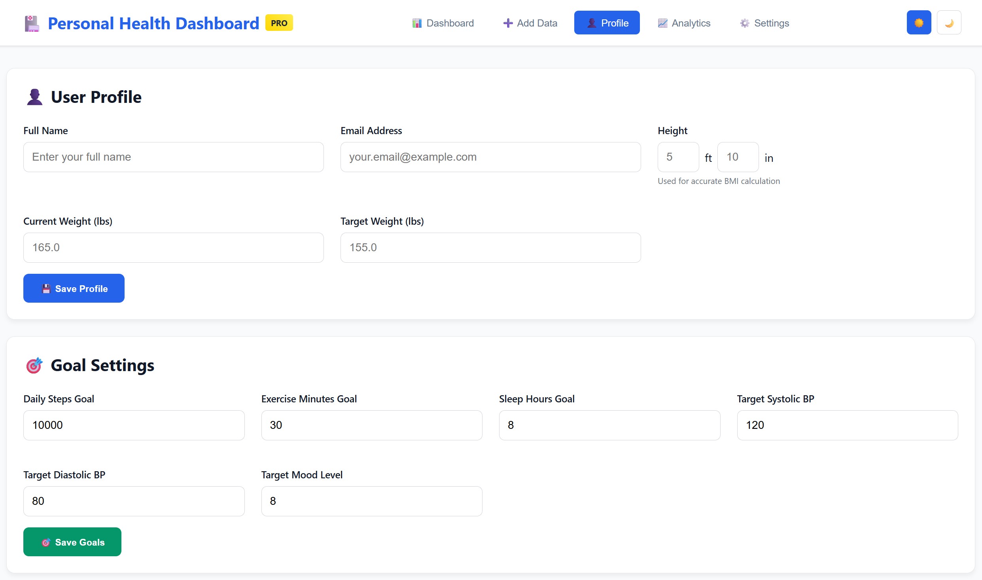Viewport: 982px width, 580px height.
Task: Switch to dark mode with the moon button
Action: click(949, 22)
